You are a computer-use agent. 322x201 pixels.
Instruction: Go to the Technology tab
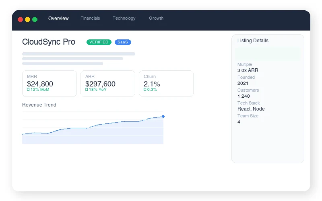click(124, 18)
